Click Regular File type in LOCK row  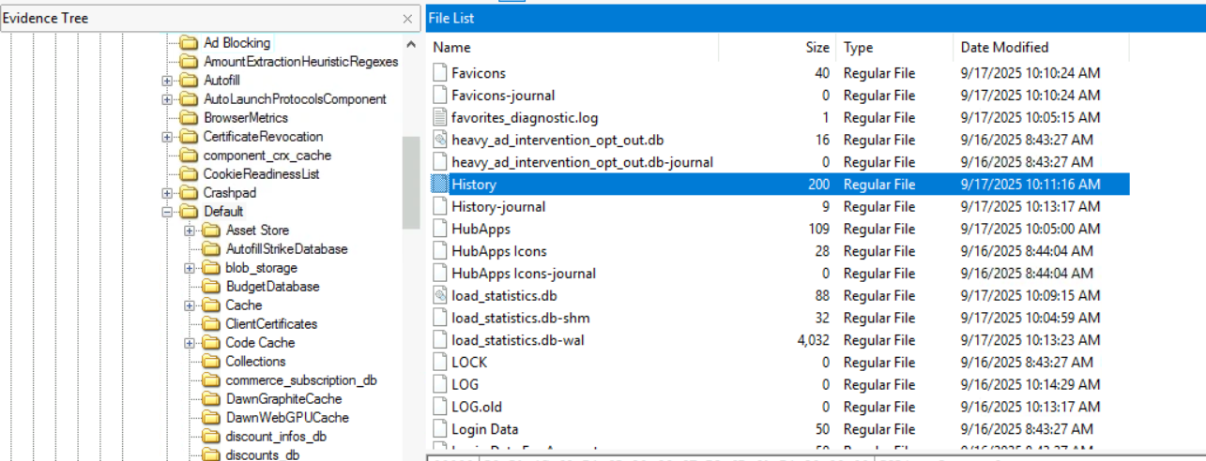click(879, 363)
